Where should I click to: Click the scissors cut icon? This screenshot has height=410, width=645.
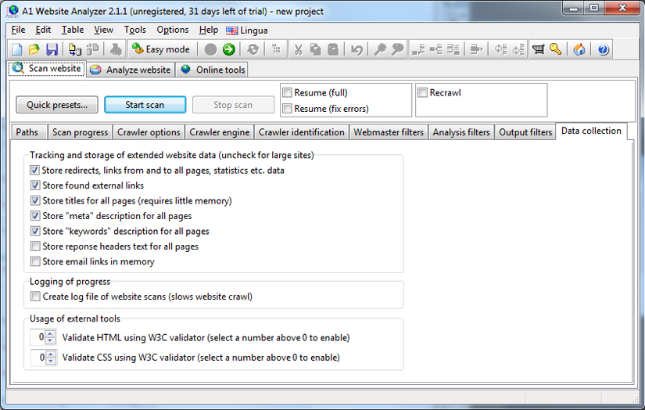tap(298, 49)
